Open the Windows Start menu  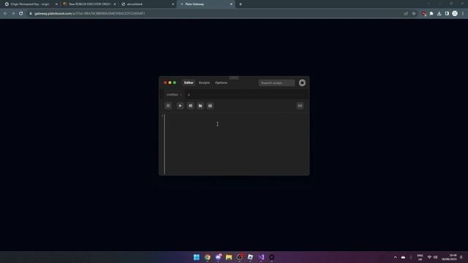point(197,257)
